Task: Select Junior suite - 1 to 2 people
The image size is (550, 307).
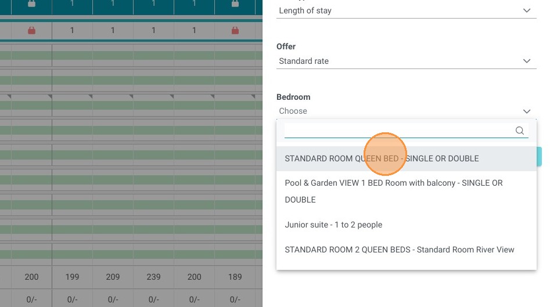Action: click(x=406, y=225)
